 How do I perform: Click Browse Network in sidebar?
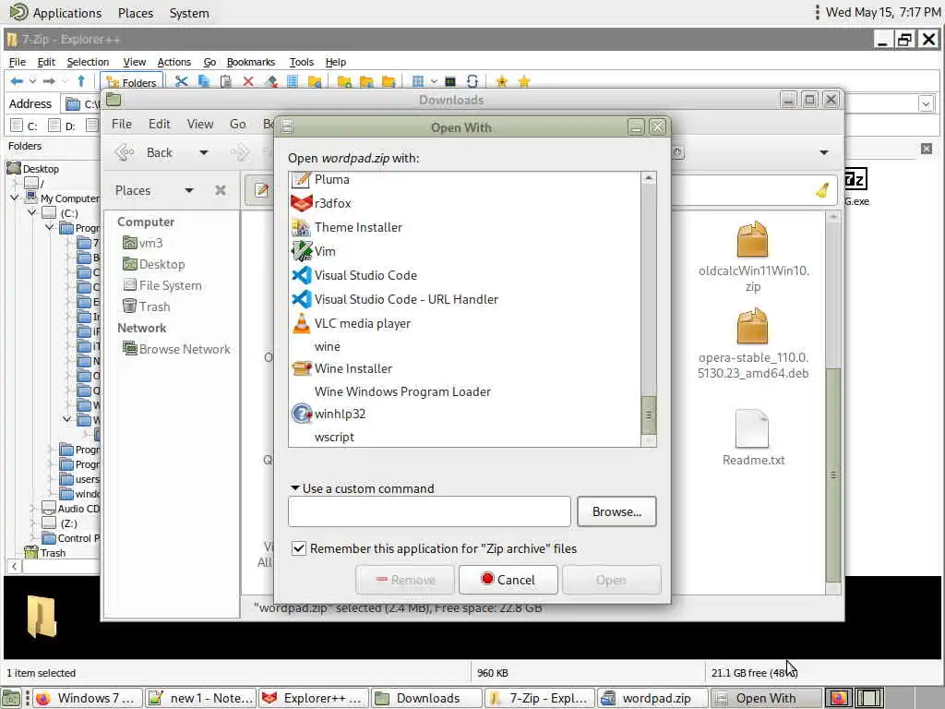click(x=176, y=349)
